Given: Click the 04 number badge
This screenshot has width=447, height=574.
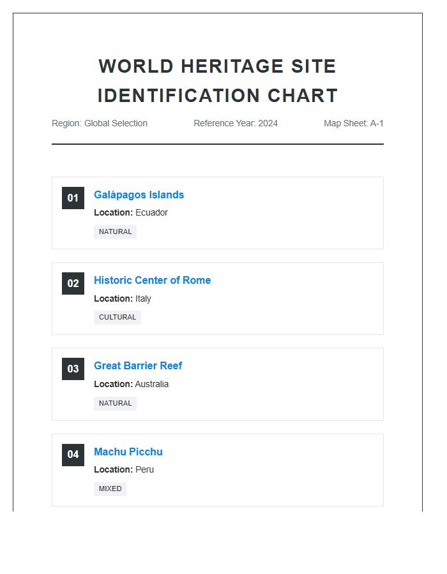Looking at the screenshot, I should (x=73, y=455).
